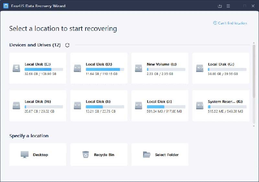259x182 pixels.
Task: Click the Local Disk (J:) HDD icon
Action: (x=139, y=105)
